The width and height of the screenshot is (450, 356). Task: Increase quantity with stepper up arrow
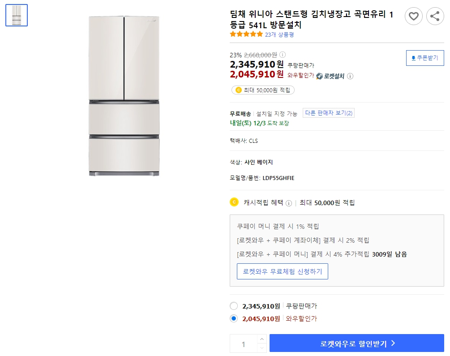pyautogui.click(x=261, y=339)
